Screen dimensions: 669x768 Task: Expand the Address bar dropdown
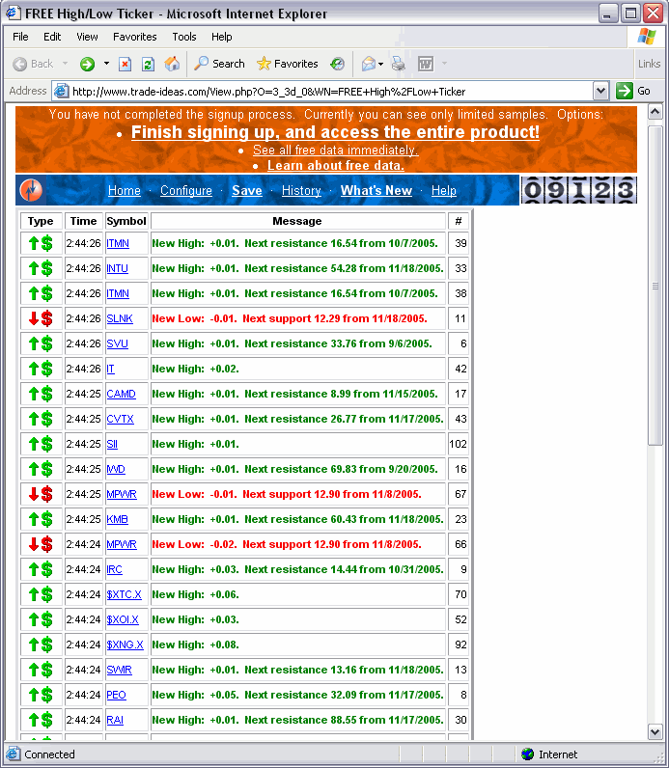pyautogui.click(x=600, y=91)
